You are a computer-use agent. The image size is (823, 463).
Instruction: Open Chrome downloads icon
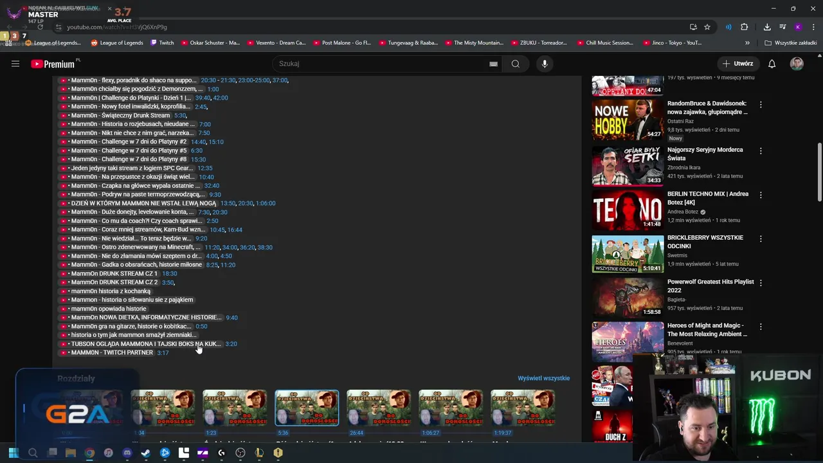767,27
